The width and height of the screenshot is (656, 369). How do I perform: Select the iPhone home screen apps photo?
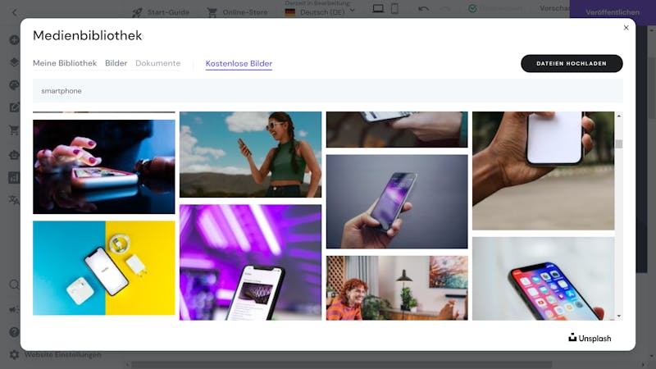coord(543,279)
